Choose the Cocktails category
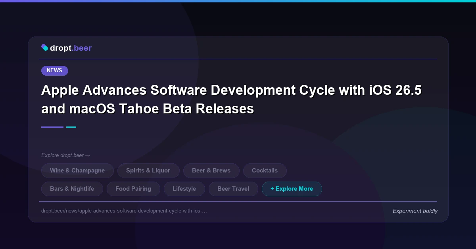The width and height of the screenshot is (476, 249). point(265,170)
